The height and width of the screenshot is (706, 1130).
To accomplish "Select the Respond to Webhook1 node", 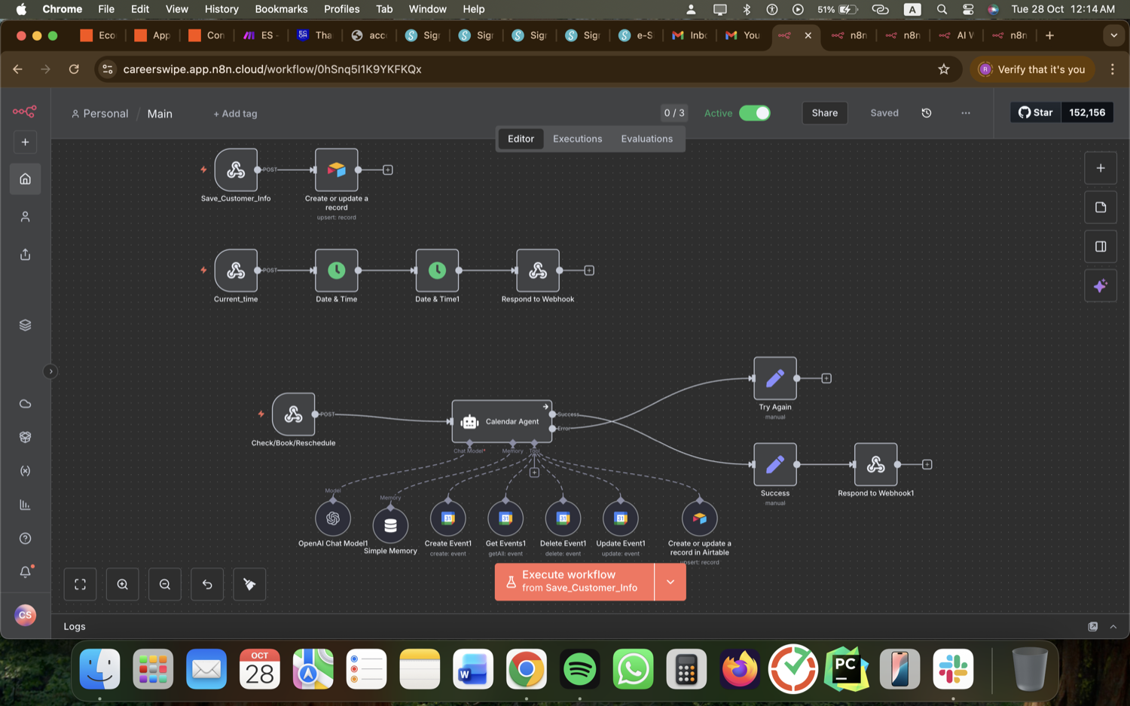I will coord(875,464).
